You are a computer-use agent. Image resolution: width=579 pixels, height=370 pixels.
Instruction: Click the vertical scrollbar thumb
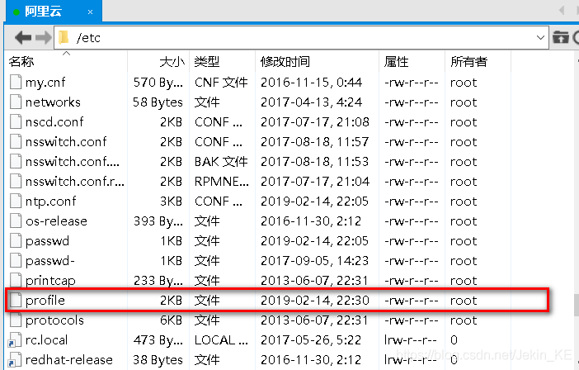576,305
